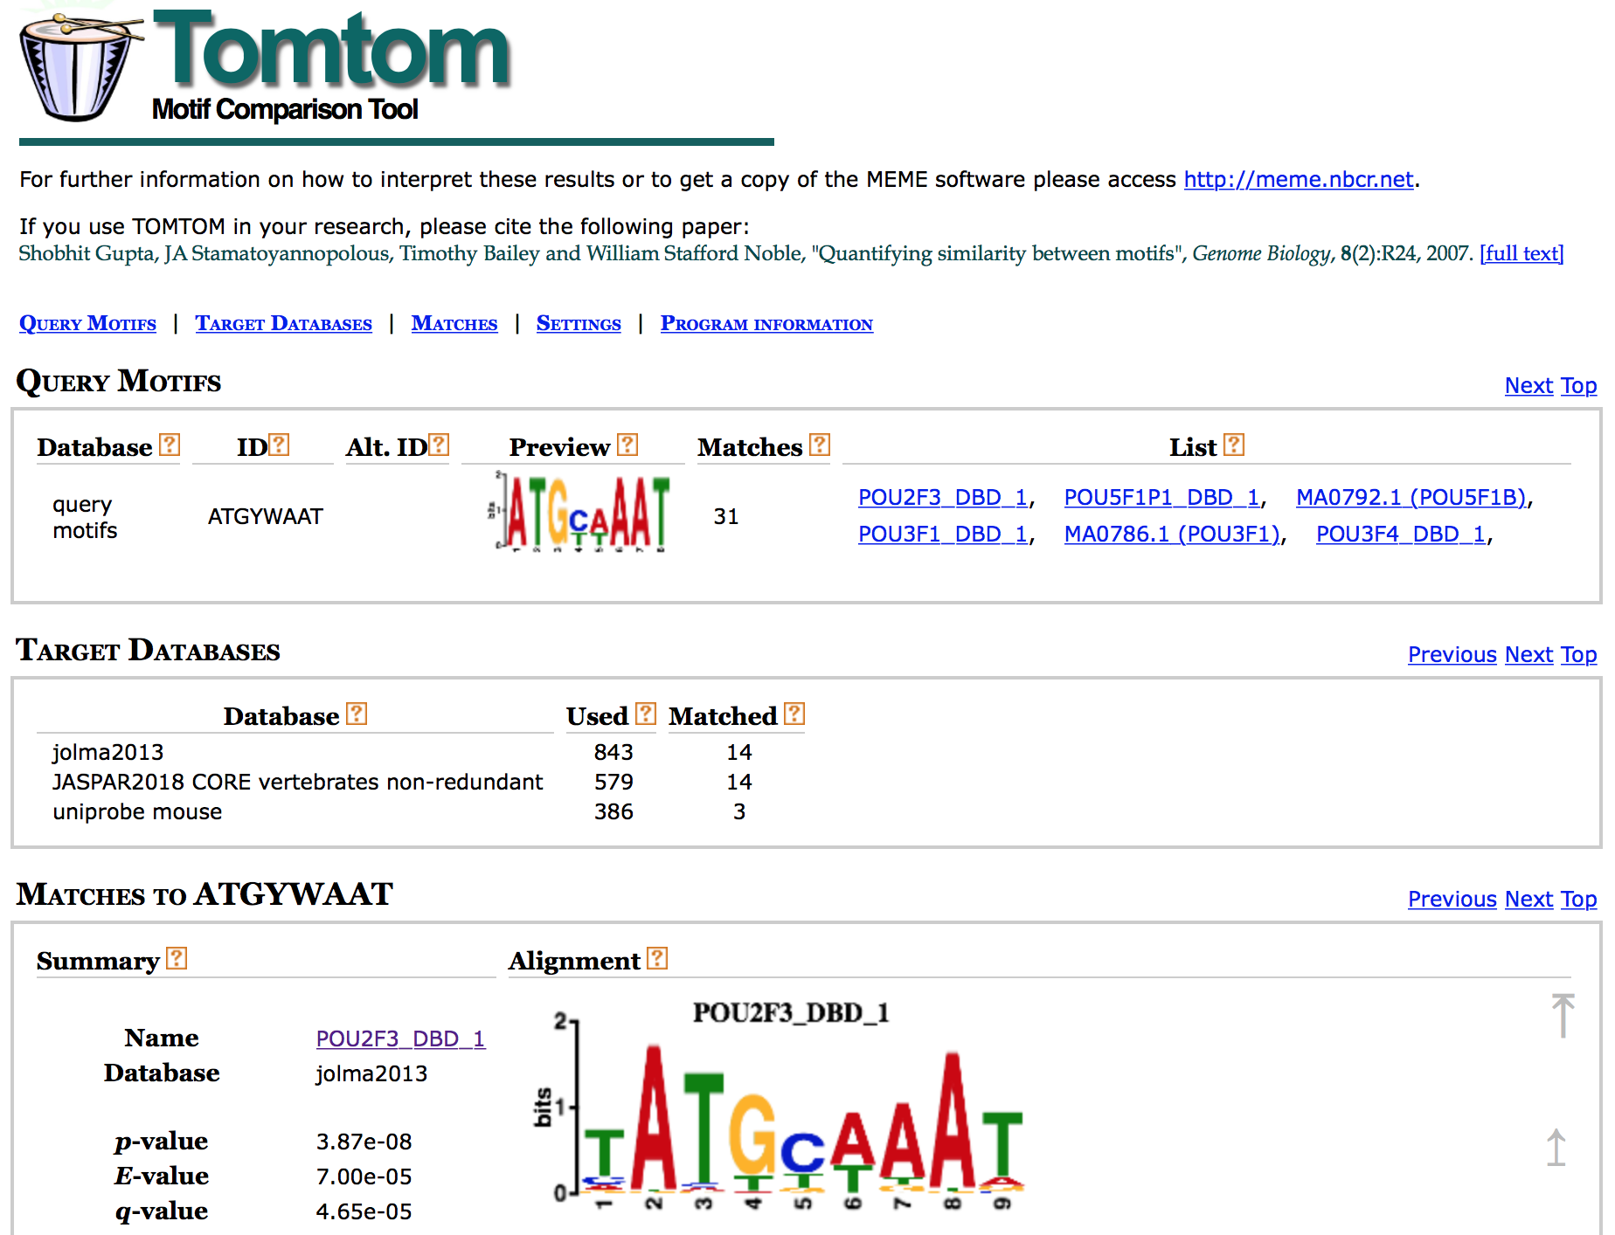Open the [full text] paper link
Viewport: 1615px width, 1235px height.
point(1521,253)
